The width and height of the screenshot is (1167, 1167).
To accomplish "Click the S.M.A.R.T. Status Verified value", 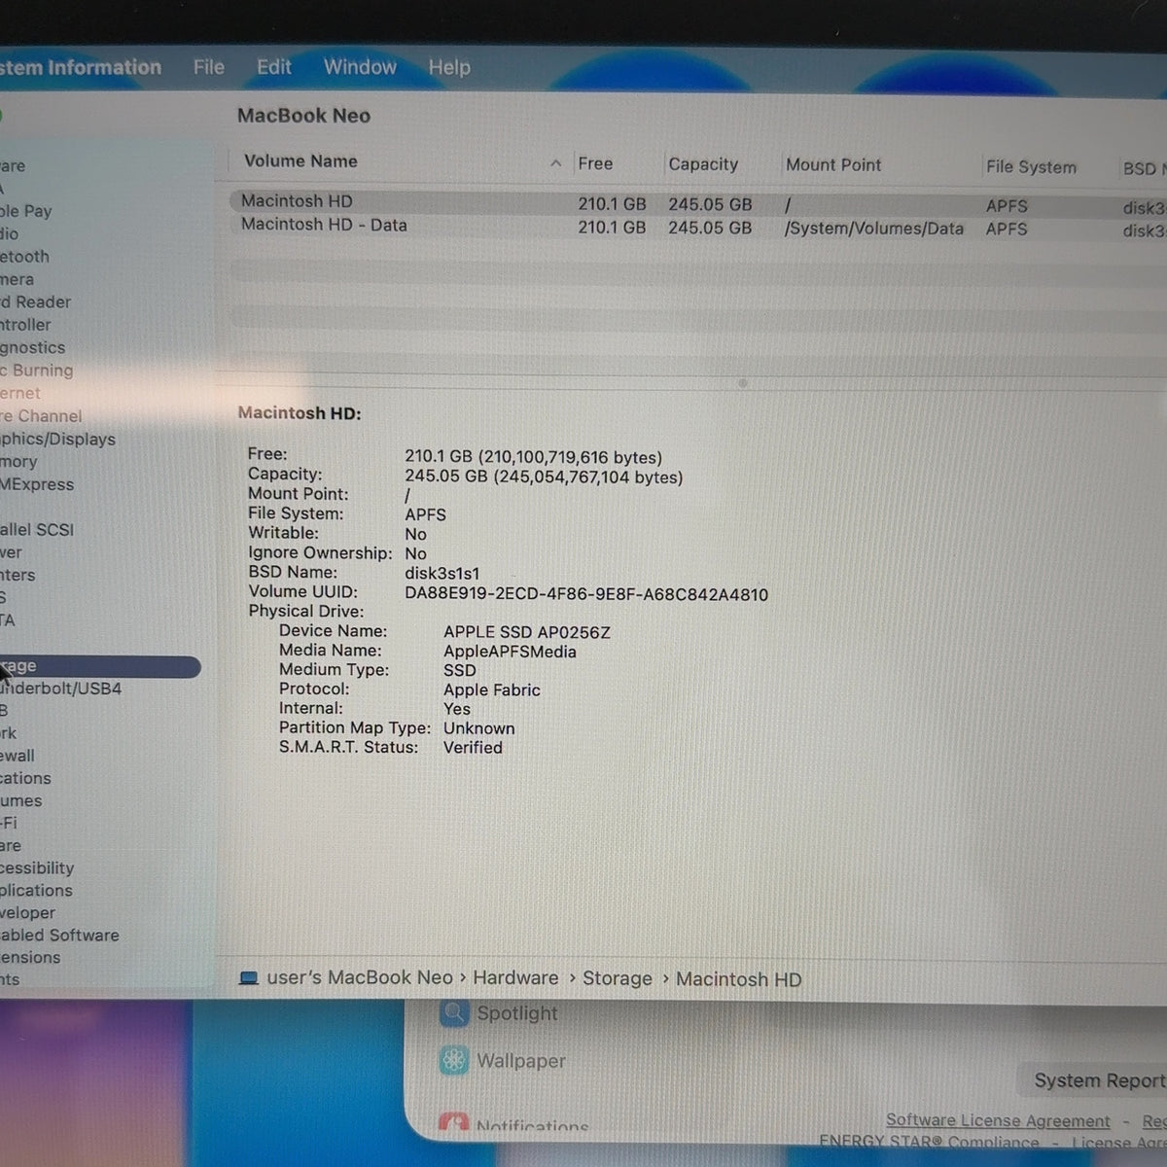I will 473,748.
